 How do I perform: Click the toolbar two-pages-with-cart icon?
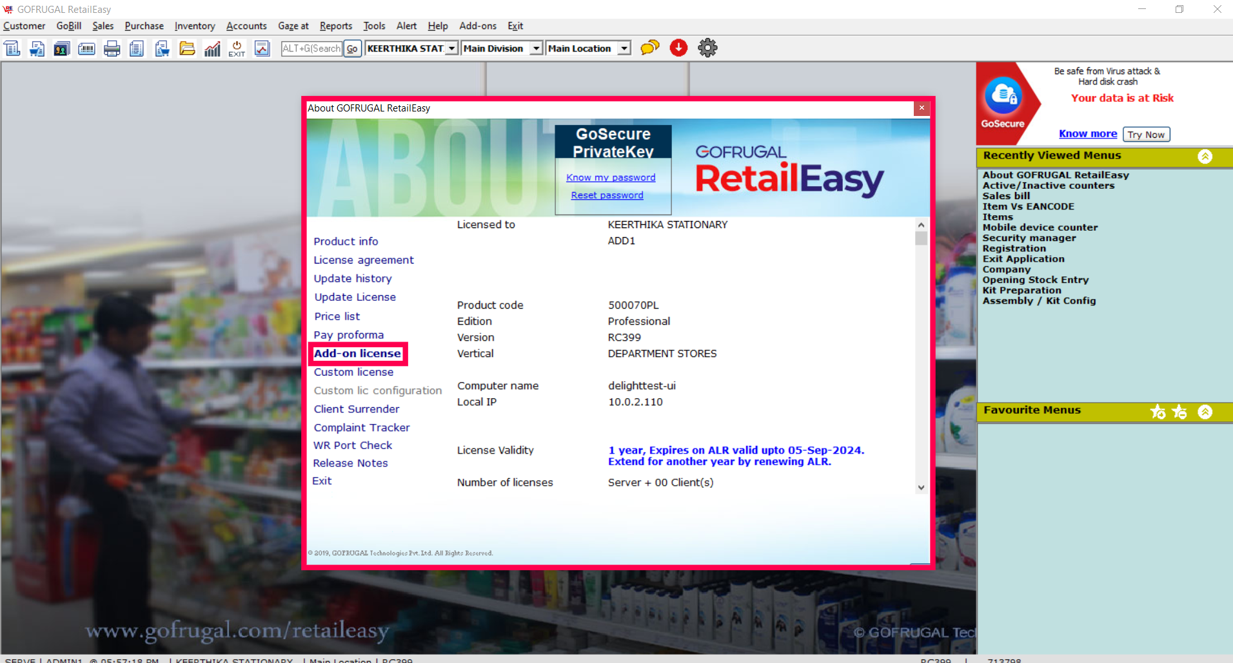coord(162,48)
